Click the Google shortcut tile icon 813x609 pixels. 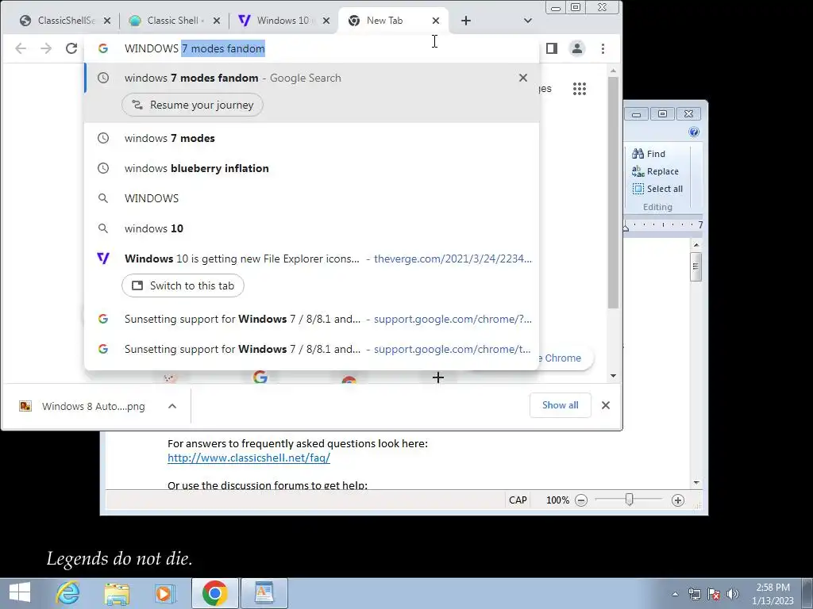coord(260,377)
